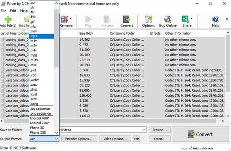Open the Options tools icon
The width and height of the screenshot is (231, 151).
coord(148,19)
